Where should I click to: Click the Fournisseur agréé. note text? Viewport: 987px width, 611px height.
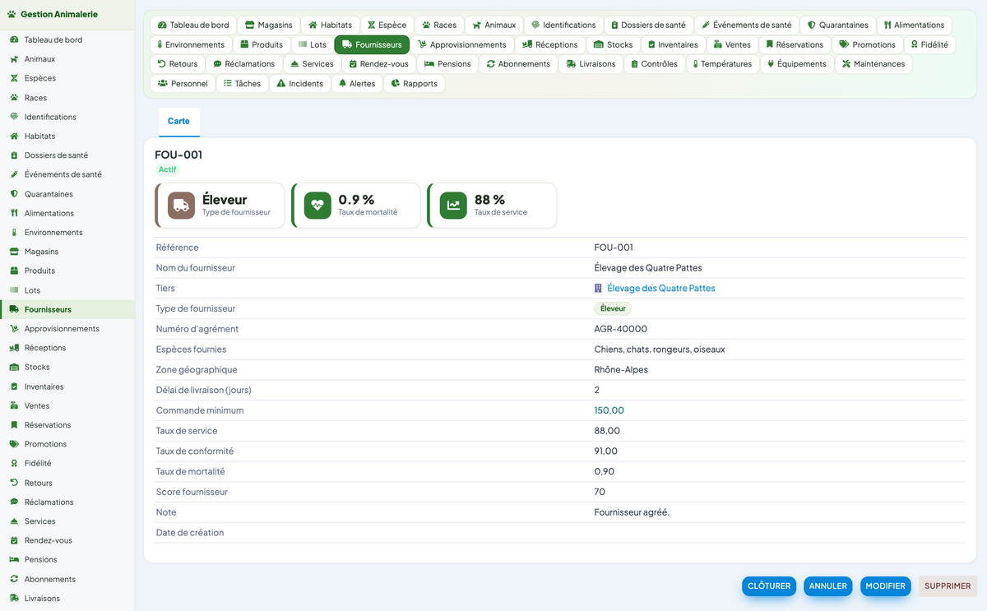[x=632, y=512]
